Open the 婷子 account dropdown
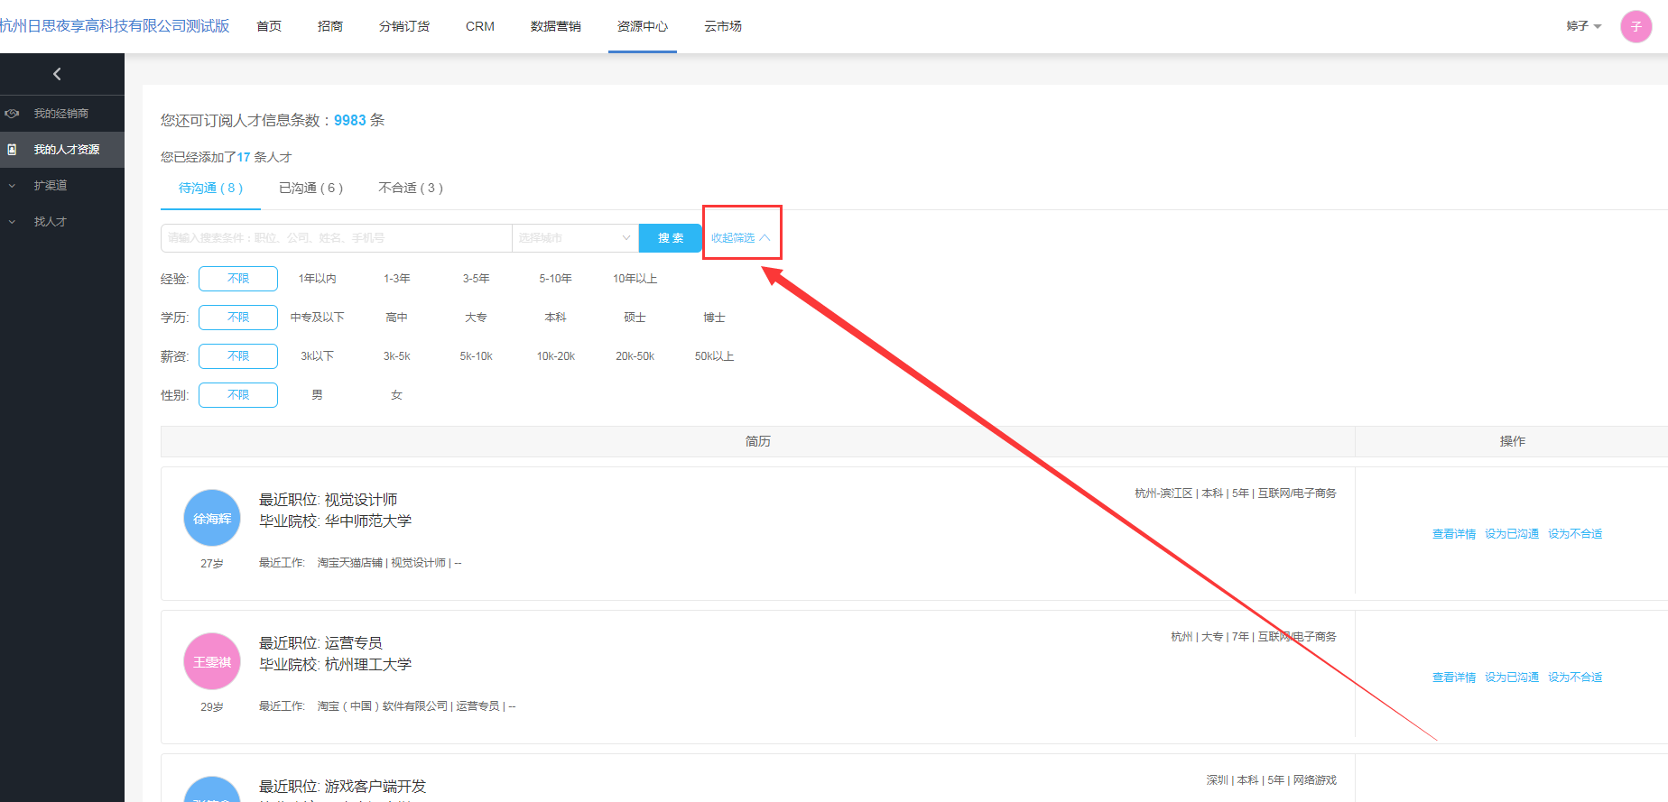The height and width of the screenshot is (802, 1668). (1584, 26)
